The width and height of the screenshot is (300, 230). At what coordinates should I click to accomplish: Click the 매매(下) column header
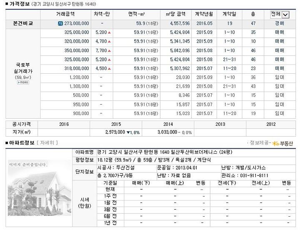pyautogui.click(x=141, y=183)
